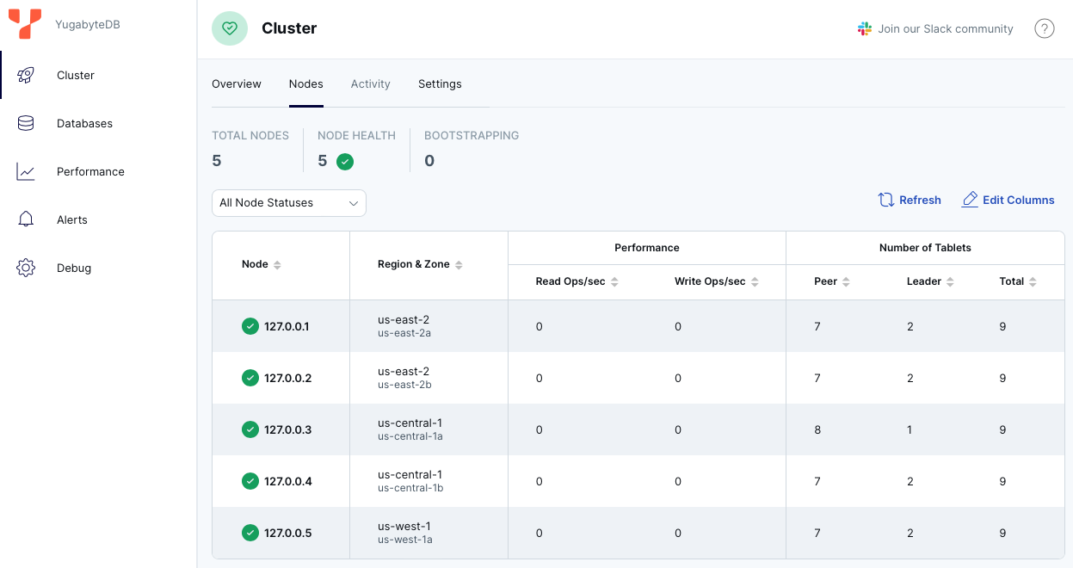Open the Debug panel icon
Screen dimensions: 1073x568
pyautogui.click(x=26, y=268)
